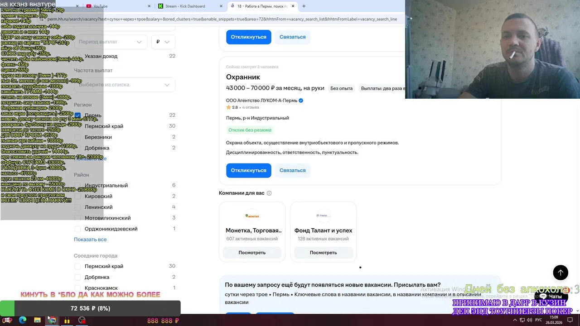Toggle the Орджоникидзевский district checkbox
Screen dimensions: 580x326
pos(77,229)
